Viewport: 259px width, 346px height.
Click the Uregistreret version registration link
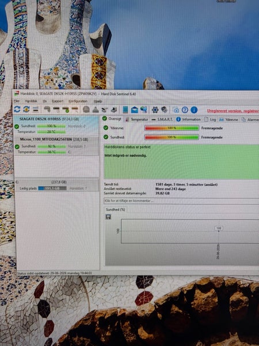pos(233,111)
